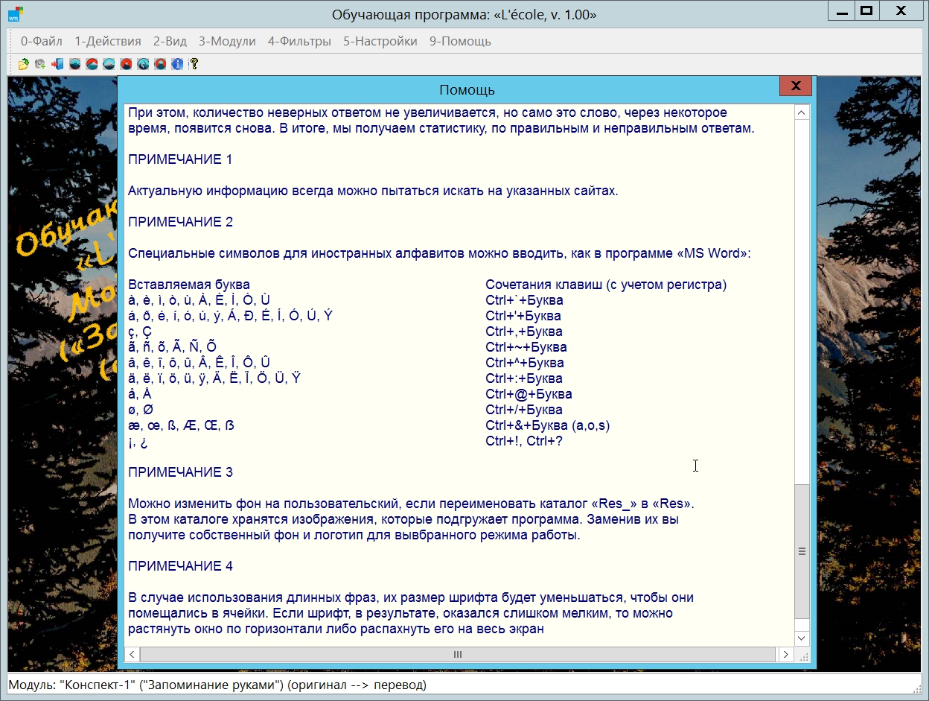
Task: Click the second mountain icon in the toolbar
Action: pyautogui.click(x=92, y=64)
